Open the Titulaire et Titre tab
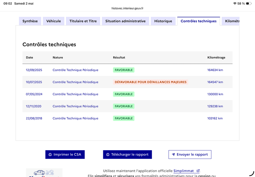 [83, 21]
